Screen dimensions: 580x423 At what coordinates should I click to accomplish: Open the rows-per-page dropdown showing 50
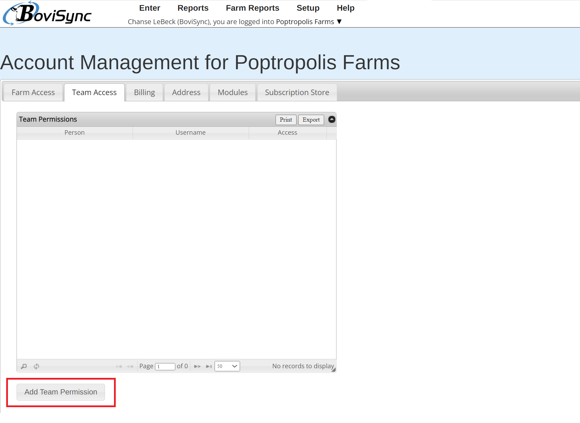pyautogui.click(x=227, y=366)
